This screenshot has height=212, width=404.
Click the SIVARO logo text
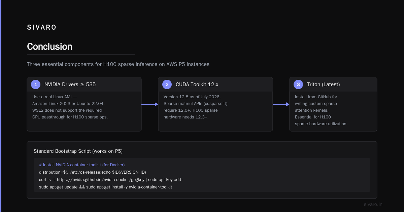pos(42,28)
